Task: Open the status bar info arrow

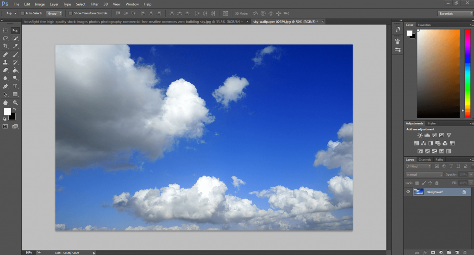Action: coord(94,253)
